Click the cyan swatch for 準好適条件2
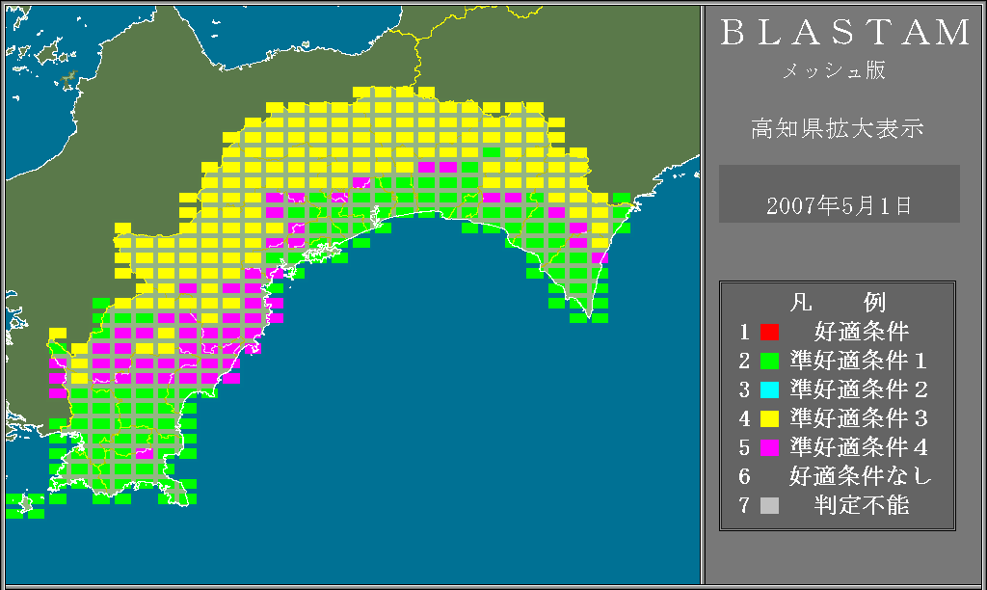 click(769, 389)
